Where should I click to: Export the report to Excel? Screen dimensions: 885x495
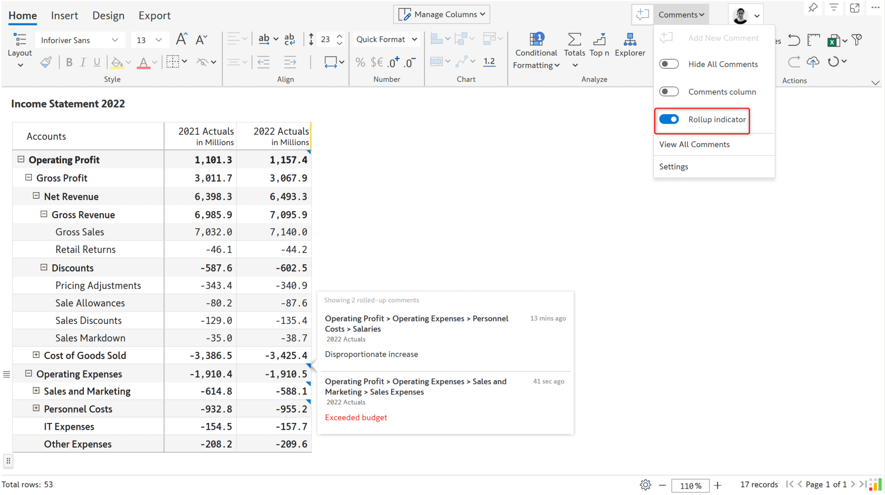tap(834, 40)
